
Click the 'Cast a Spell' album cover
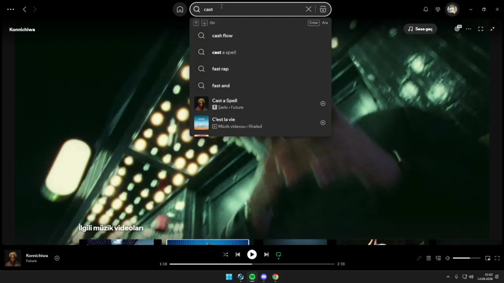201,104
